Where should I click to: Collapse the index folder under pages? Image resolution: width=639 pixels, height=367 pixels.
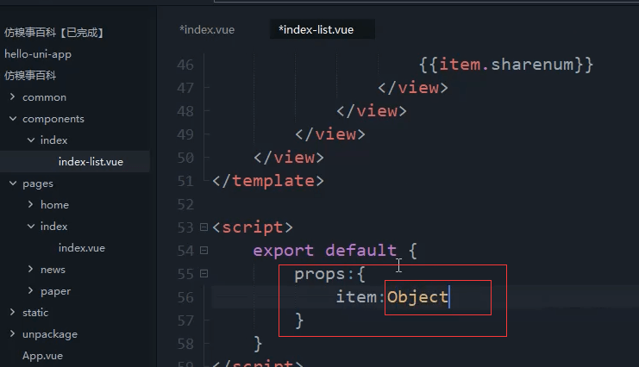click(x=30, y=226)
